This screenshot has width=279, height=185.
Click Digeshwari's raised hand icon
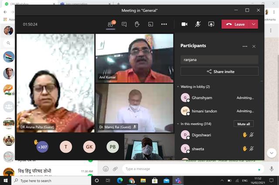pyautogui.click(x=245, y=135)
